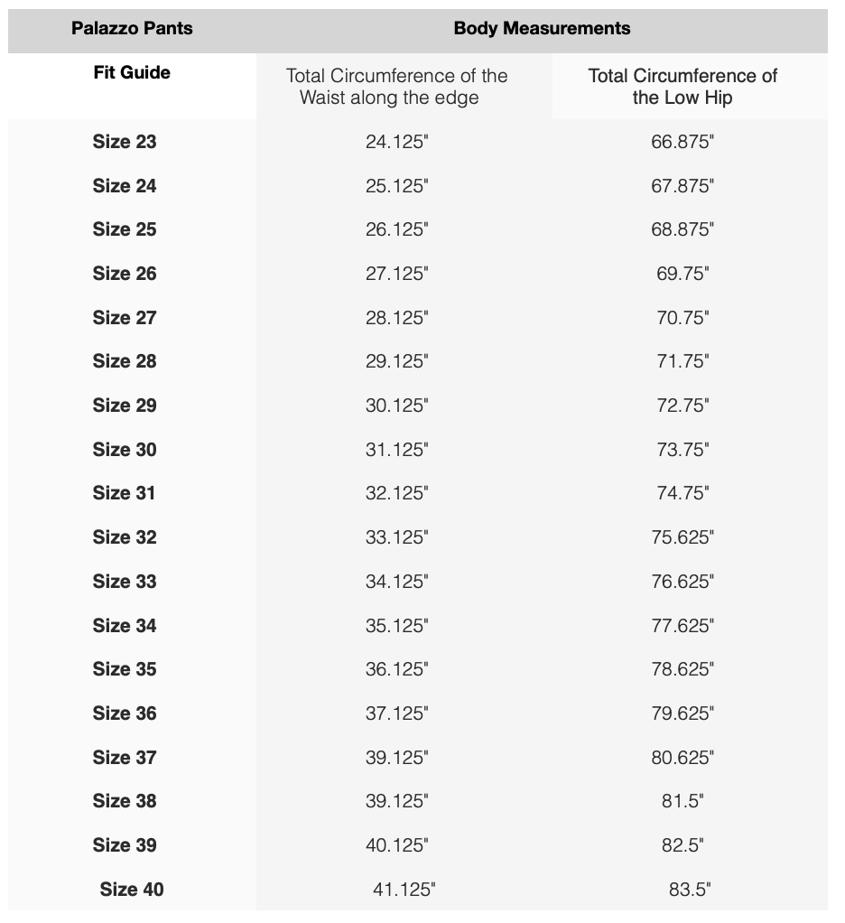Click low hip value 75.625"

(x=682, y=537)
